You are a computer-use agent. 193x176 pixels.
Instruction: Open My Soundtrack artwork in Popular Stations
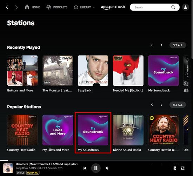[x=93, y=130]
